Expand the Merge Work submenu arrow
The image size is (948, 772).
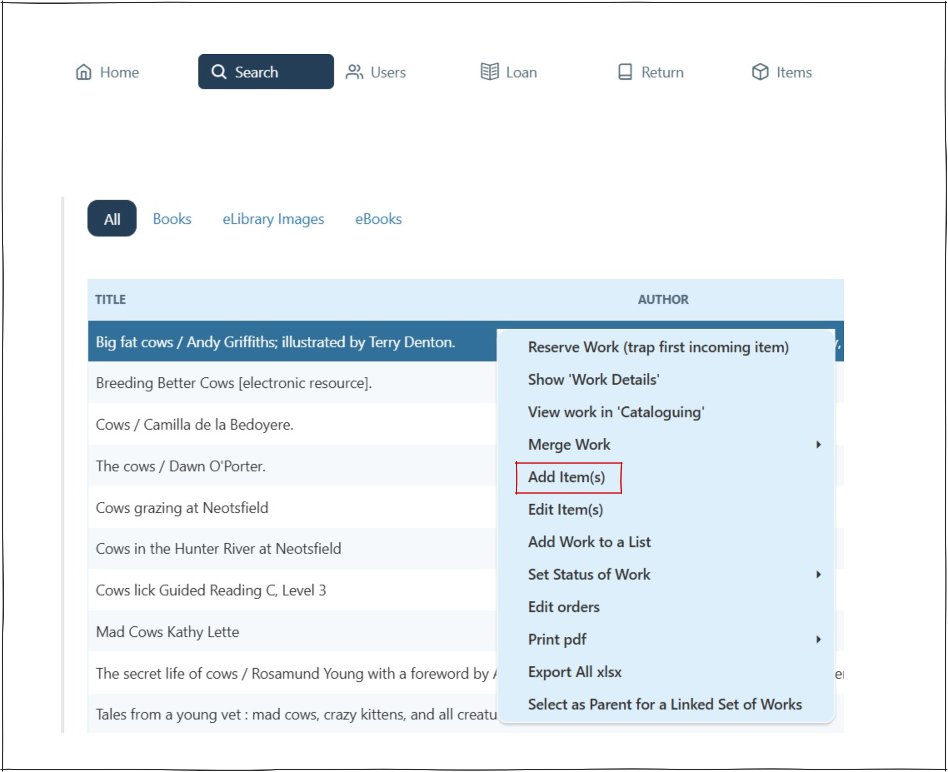tap(818, 444)
